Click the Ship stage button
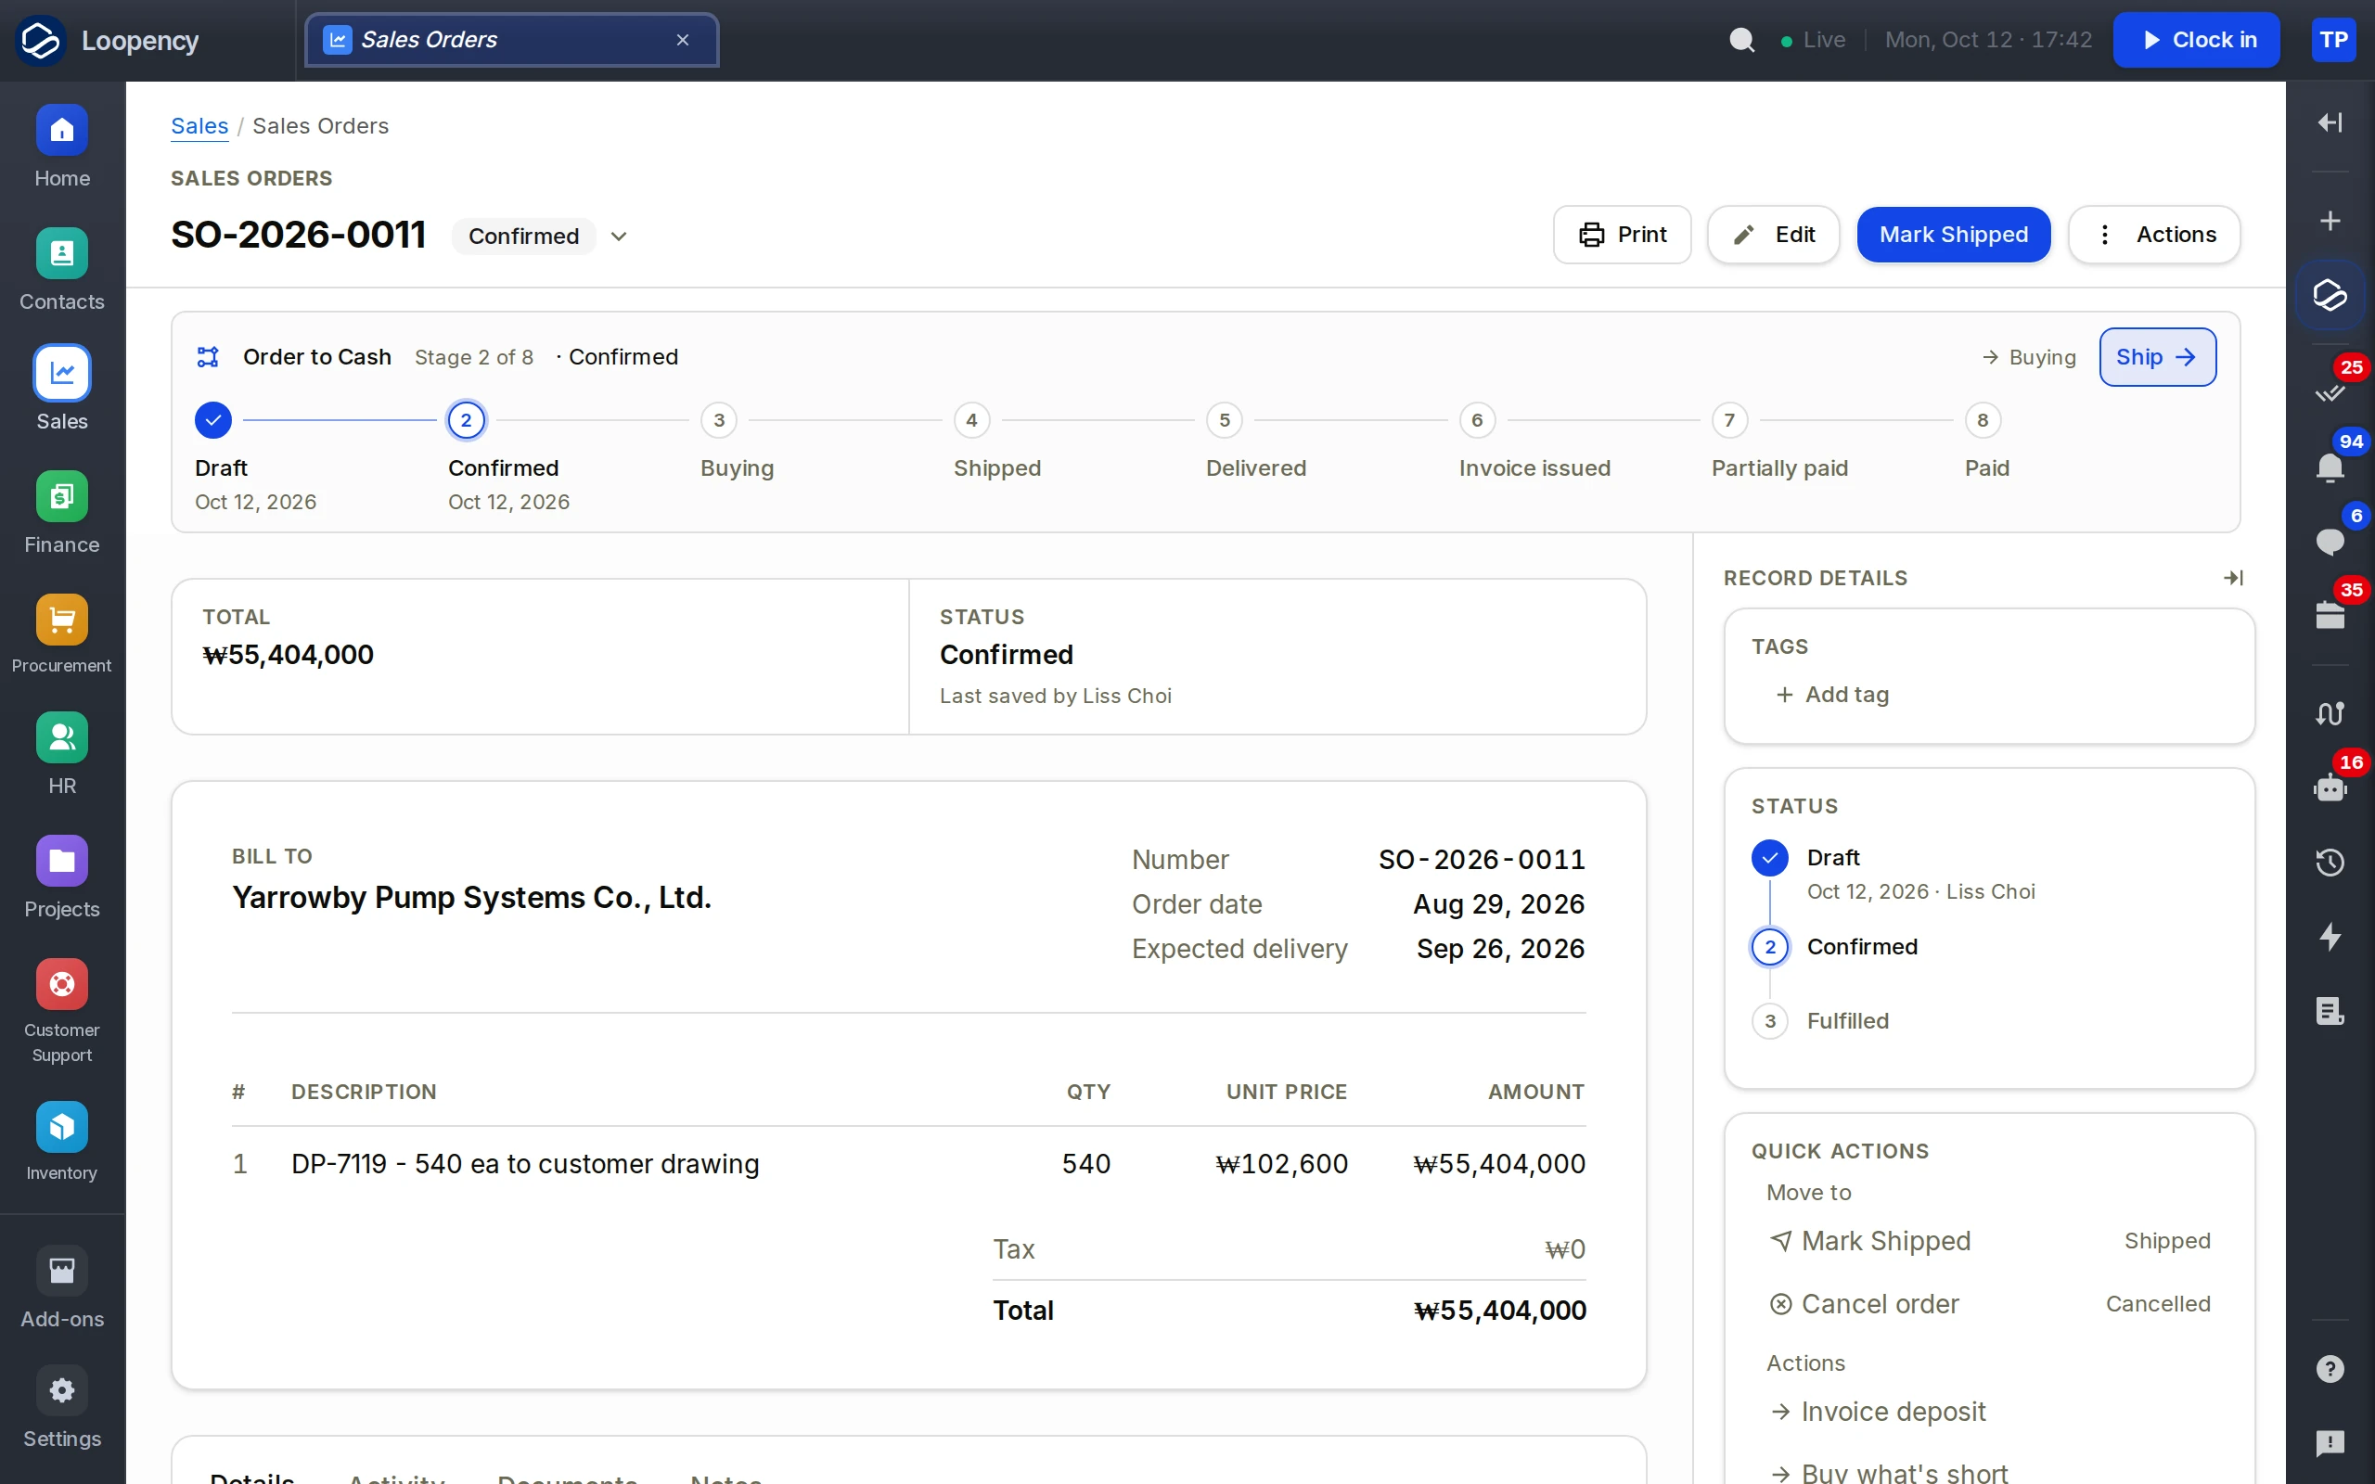This screenshot has width=2375, height=1484. (2157, 357)
